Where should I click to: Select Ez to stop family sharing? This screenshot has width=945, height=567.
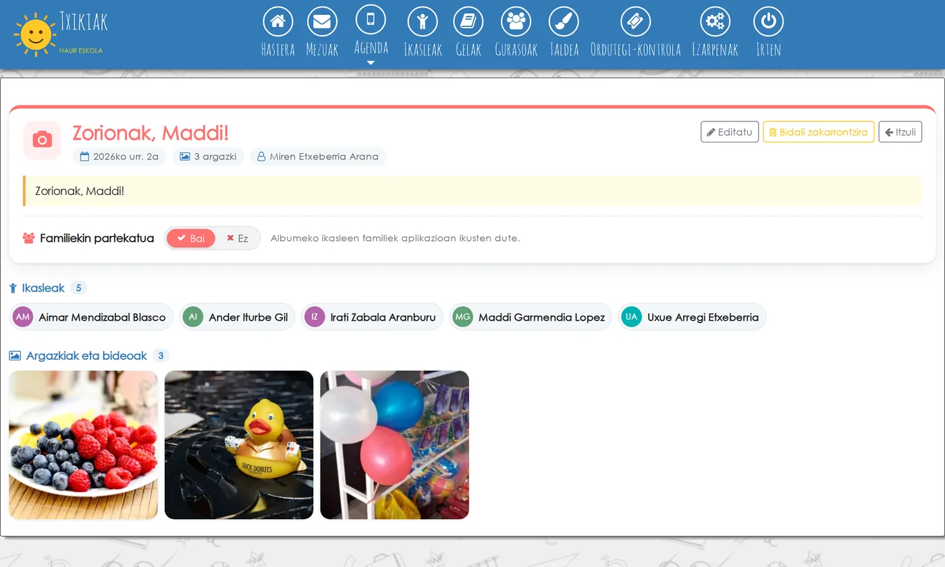point(238,238)
